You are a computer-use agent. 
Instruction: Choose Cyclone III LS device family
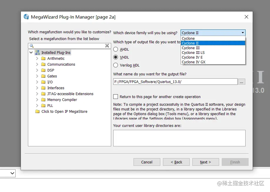click(193, 53)
